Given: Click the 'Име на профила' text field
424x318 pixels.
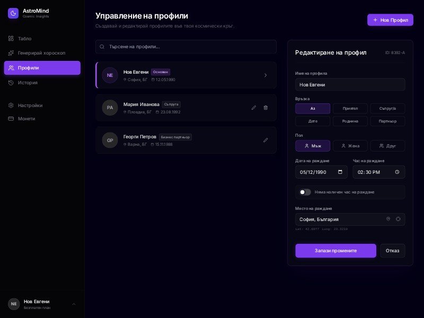Looking at the screenshot, I should (350, 84).
